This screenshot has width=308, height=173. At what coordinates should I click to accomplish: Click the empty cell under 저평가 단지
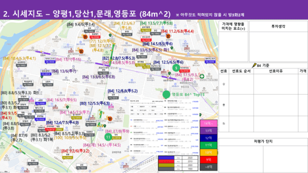click(241, 159)
